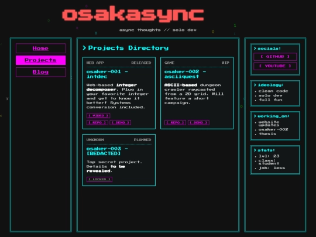Click the ideology: panel heading
This screenshot has width=316, height=237.
[x=269, y=85]
